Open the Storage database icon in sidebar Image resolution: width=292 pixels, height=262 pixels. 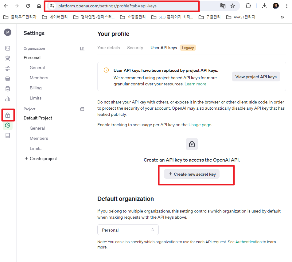coord(8,89)
